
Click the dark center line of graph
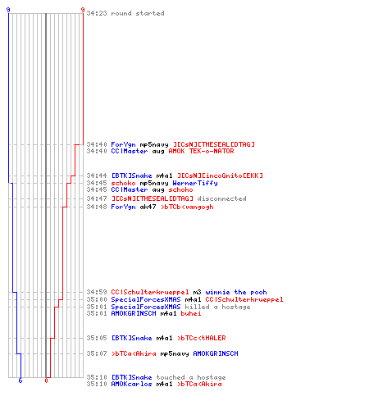[x=46, y=195]
